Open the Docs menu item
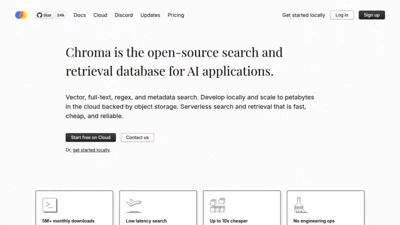 coord(79,15)
